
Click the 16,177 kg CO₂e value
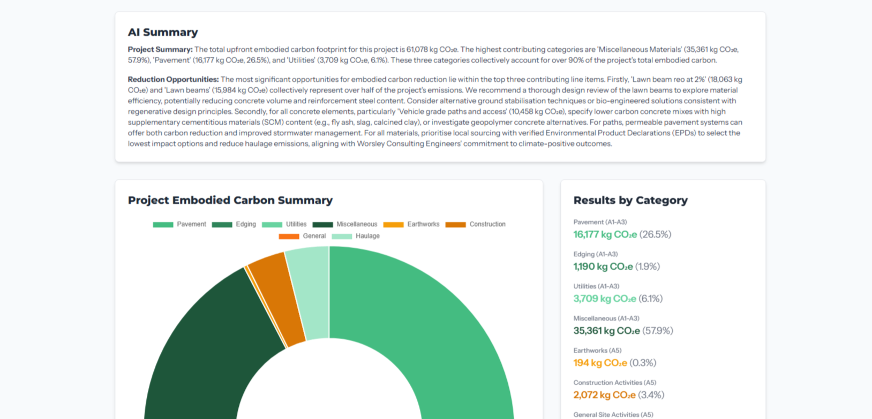[x=605, y=234]
